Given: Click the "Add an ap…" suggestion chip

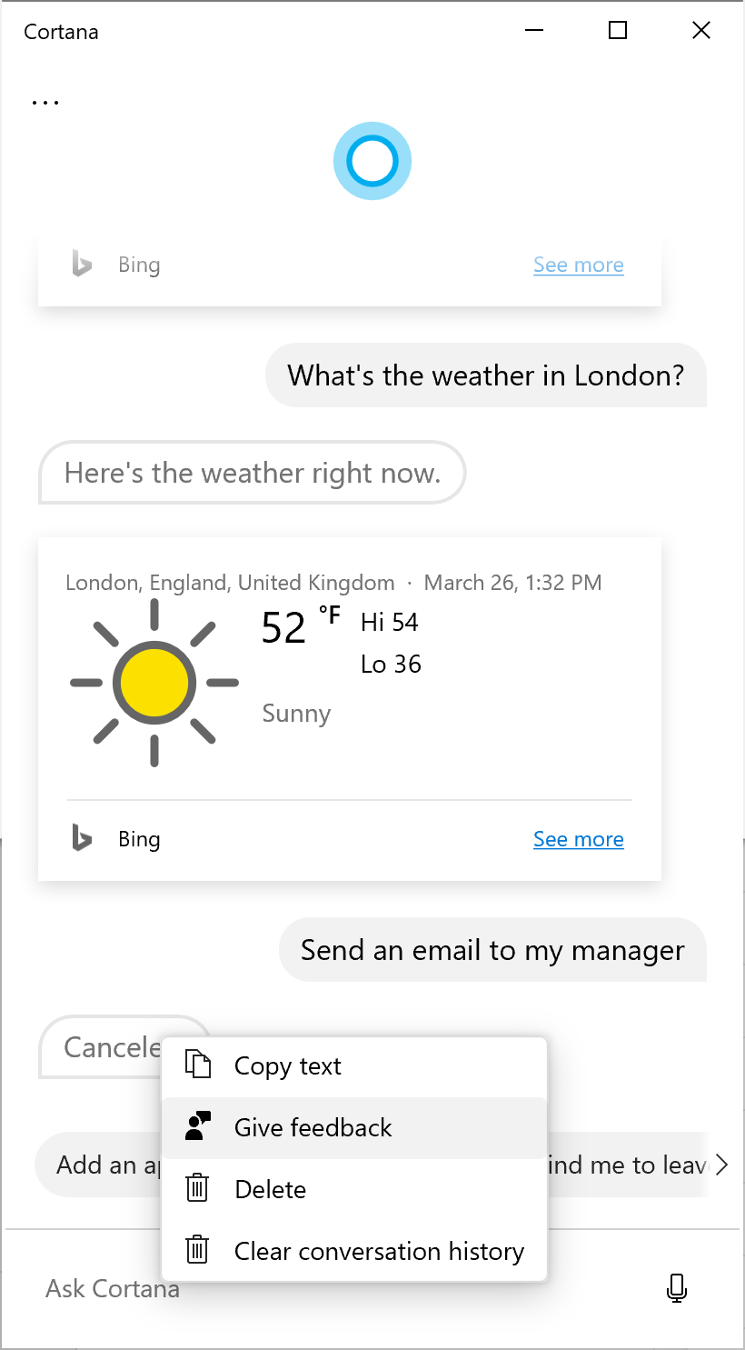Looking at the screenshot, I should click(98, 1165).
